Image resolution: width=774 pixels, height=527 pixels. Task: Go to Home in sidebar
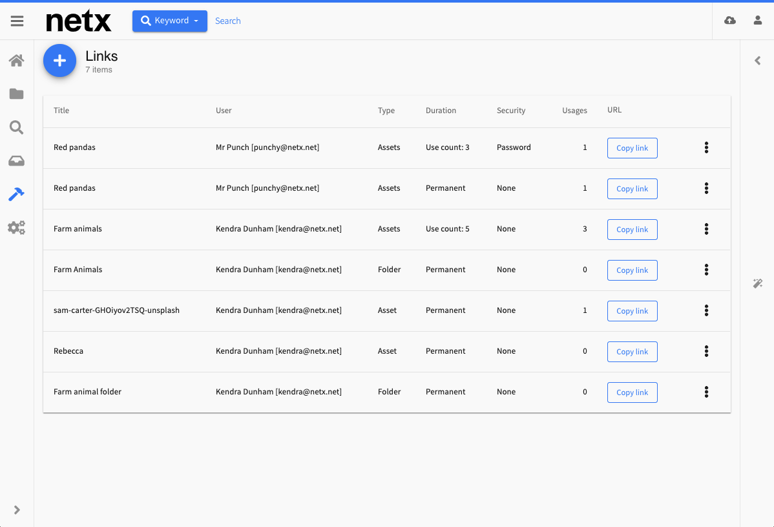[16, 61]
